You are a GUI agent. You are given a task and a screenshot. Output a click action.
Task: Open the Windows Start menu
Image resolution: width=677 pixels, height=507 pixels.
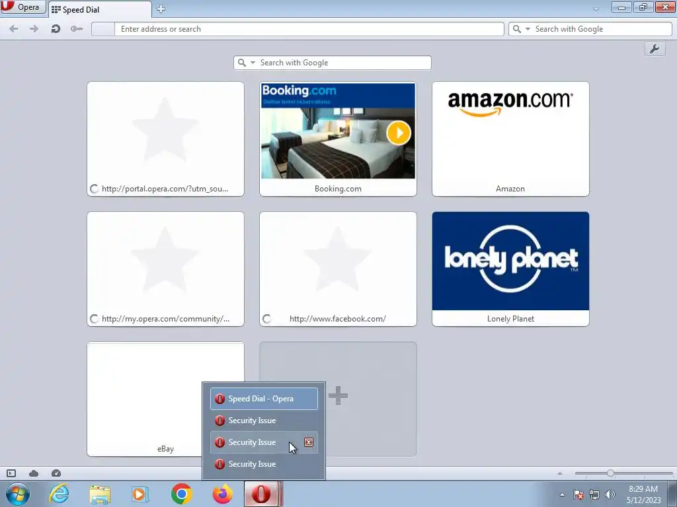18,494
